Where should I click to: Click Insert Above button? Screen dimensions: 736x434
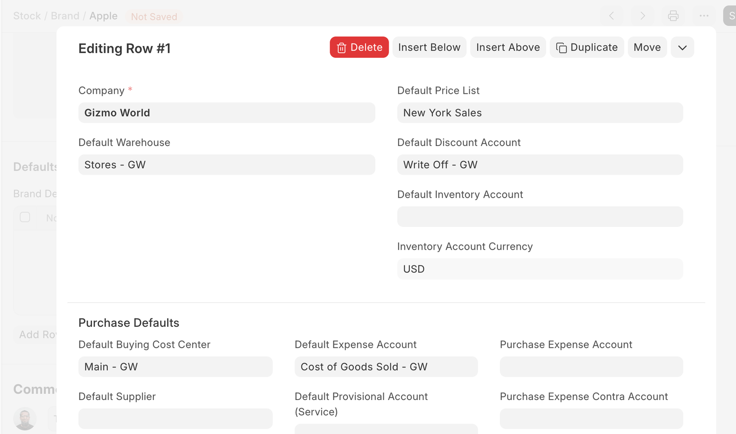pyautogui.click(x=507, y=47)
